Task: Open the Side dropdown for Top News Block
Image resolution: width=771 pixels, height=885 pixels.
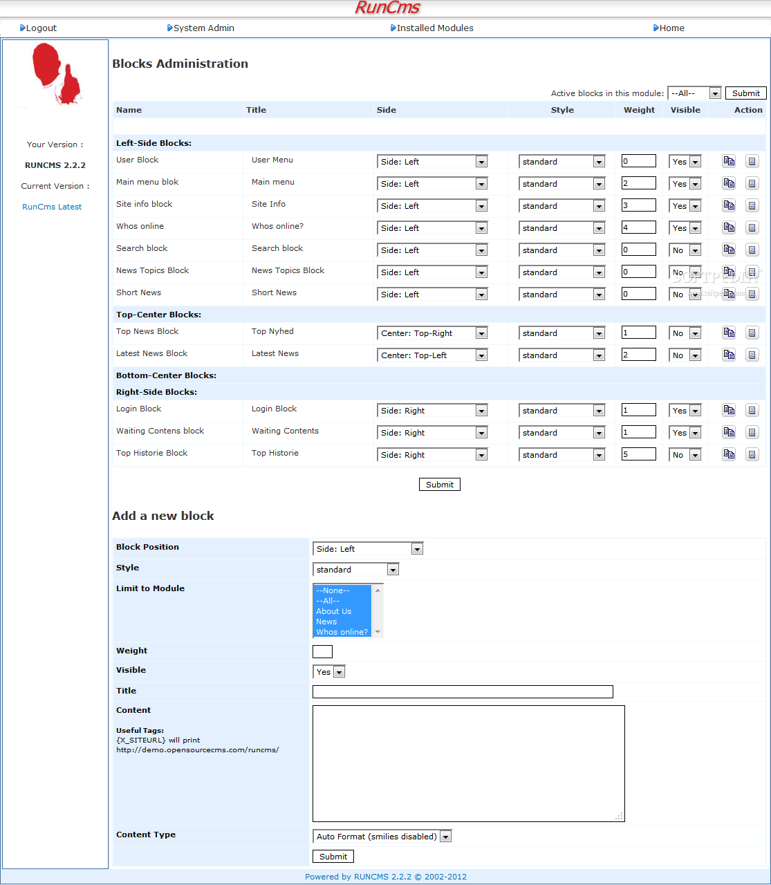Action: 432,333
